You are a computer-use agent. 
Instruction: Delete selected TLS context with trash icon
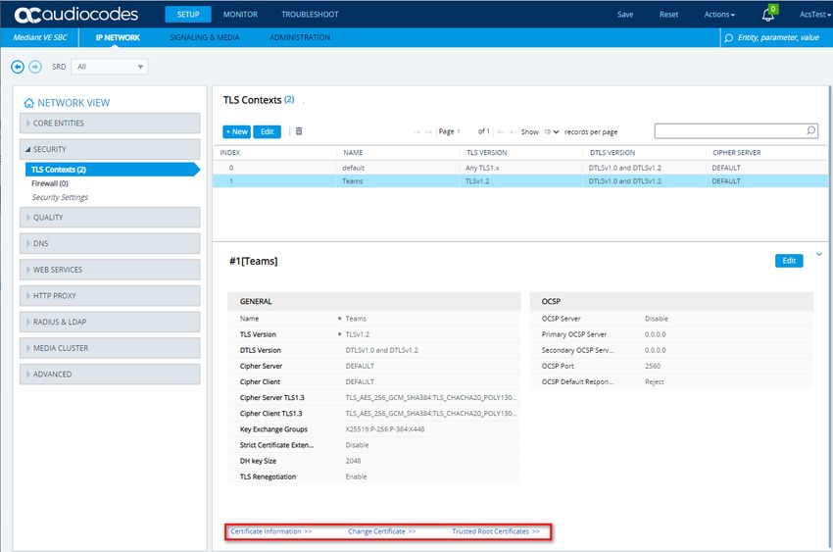(x=299, y=131)
